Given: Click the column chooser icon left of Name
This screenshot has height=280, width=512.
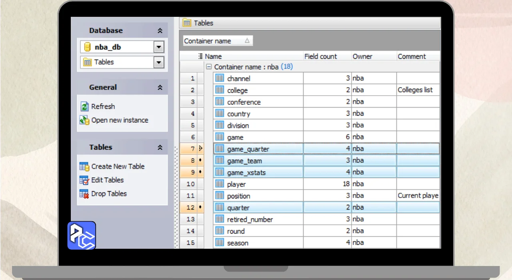Looking at the screenshot, I should [201, 56].
